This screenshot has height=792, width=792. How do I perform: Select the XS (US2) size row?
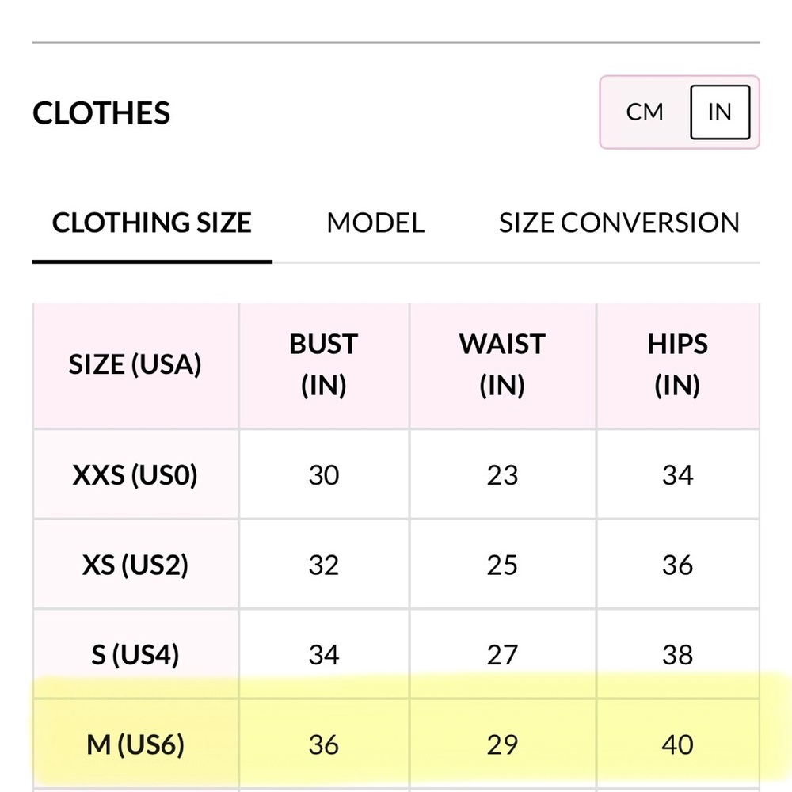(x=396, y=565)
